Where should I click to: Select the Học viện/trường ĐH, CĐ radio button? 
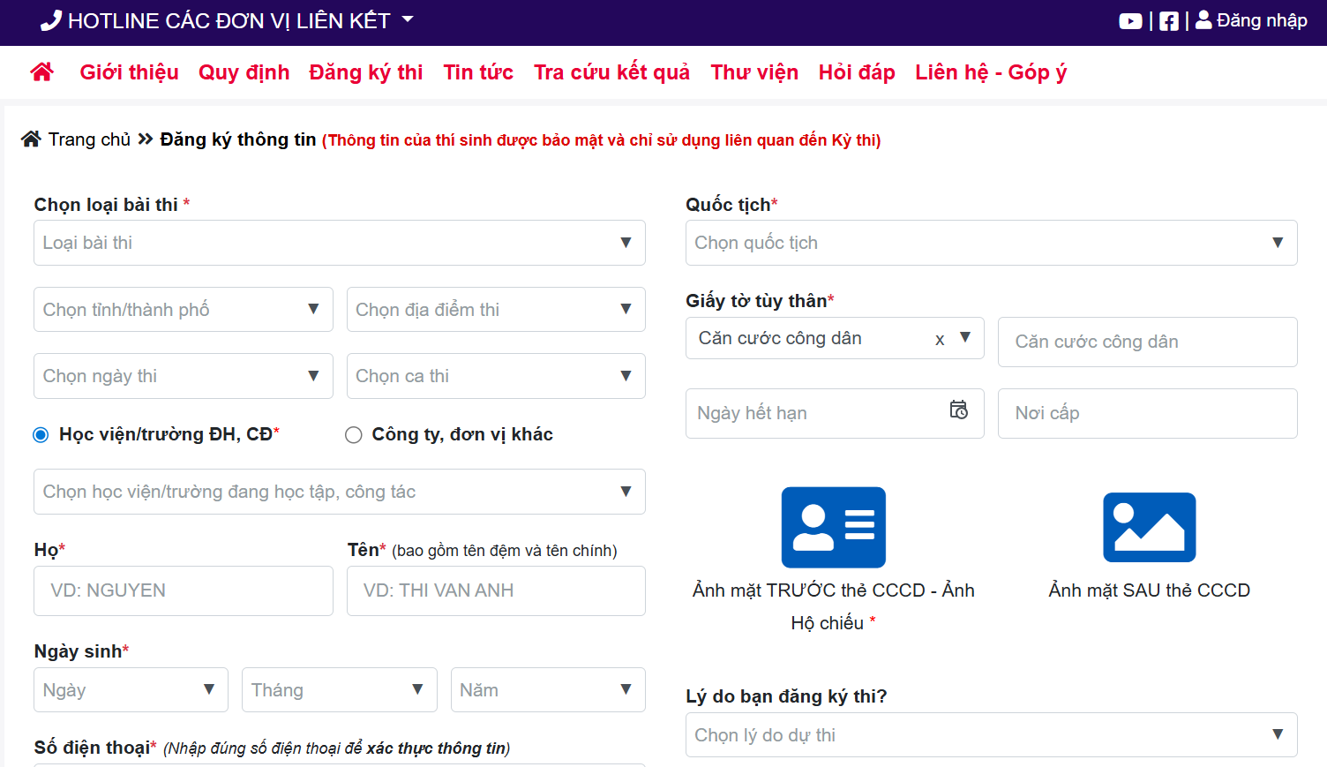41,435
